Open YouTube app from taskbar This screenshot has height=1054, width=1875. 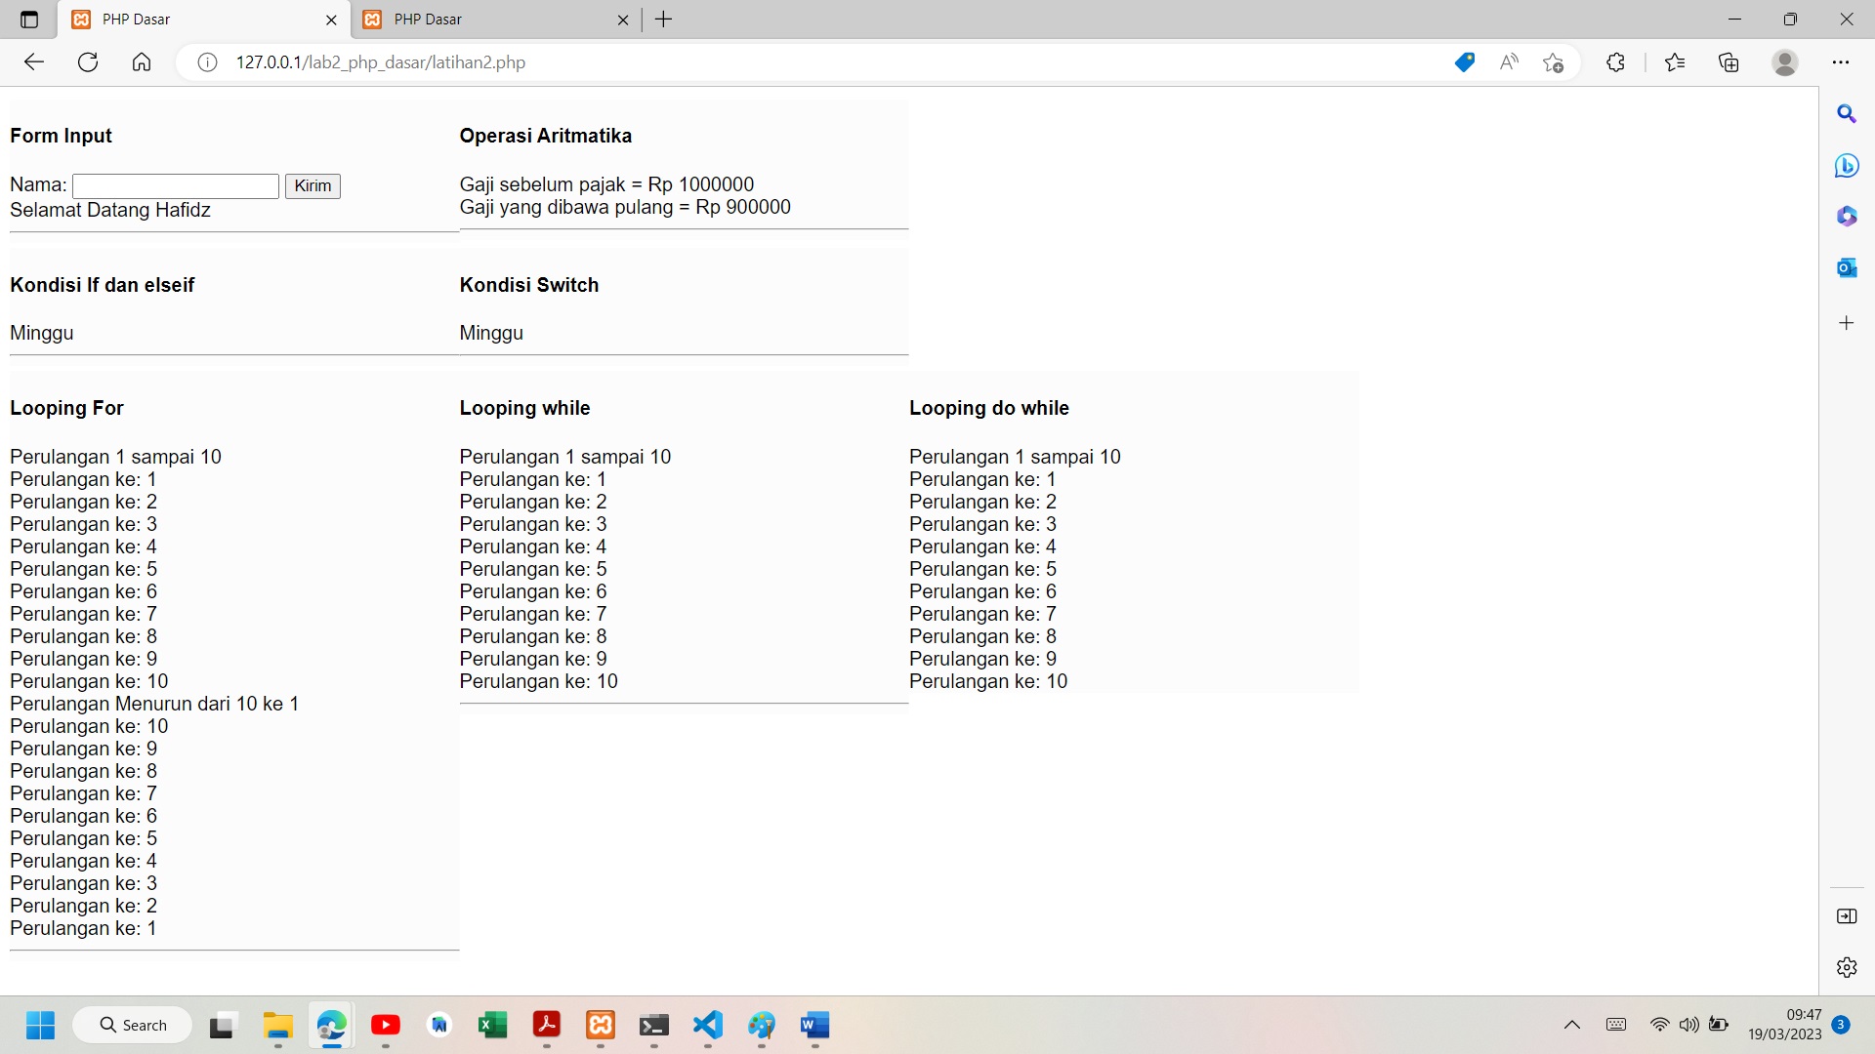coord(386,1026)
